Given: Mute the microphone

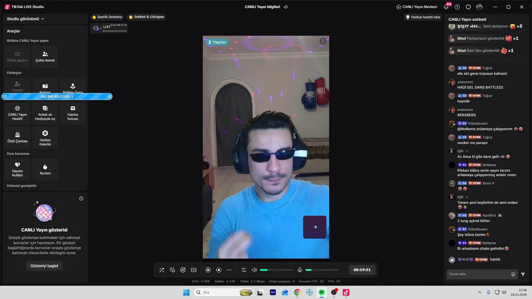Looking at the screenshot, I should point(300,270).
